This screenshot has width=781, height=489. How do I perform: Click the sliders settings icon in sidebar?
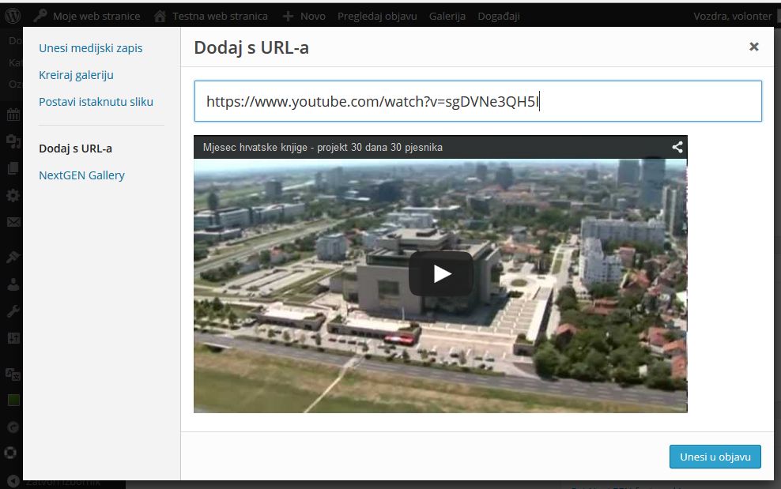click(x=13, y=338)
